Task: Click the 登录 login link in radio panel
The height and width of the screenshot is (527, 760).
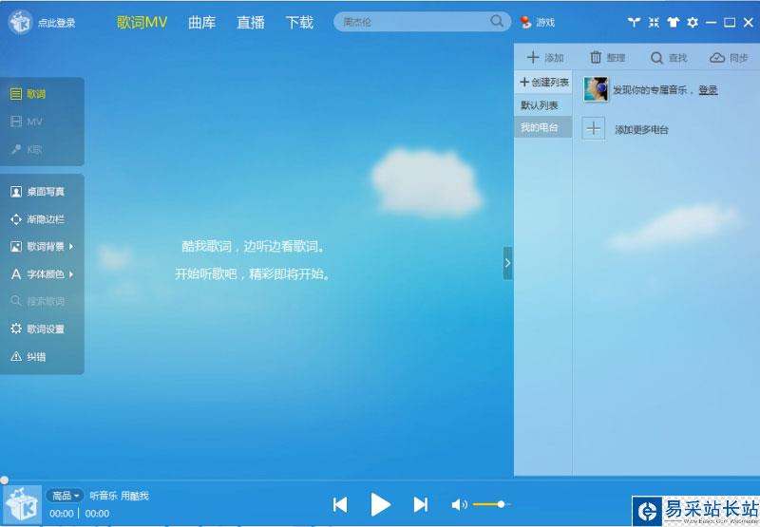Action: tap(708, 89)
